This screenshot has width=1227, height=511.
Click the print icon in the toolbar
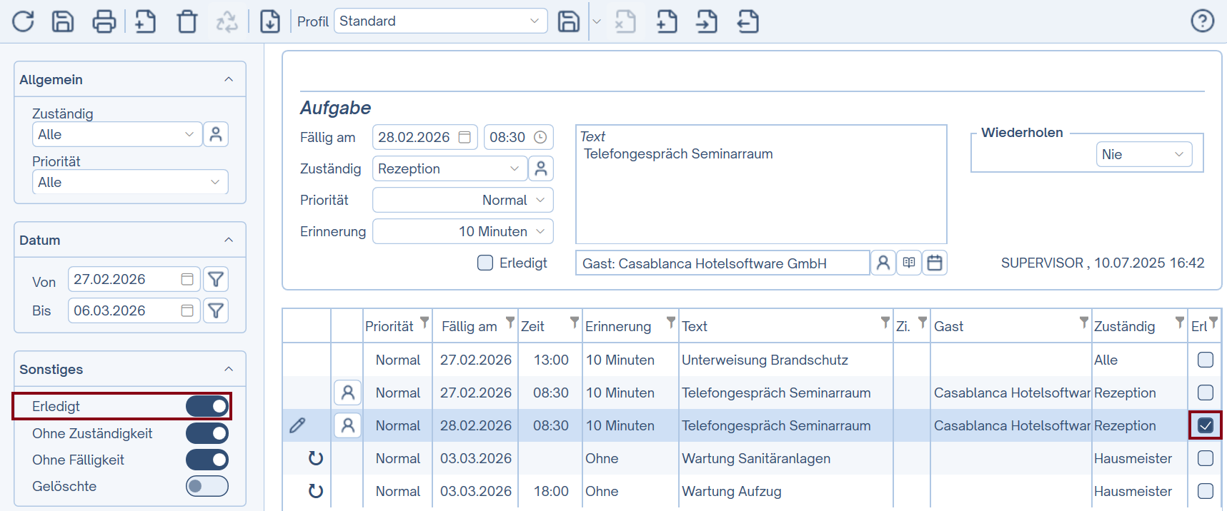pyautogui.click(x=104, y=21)
